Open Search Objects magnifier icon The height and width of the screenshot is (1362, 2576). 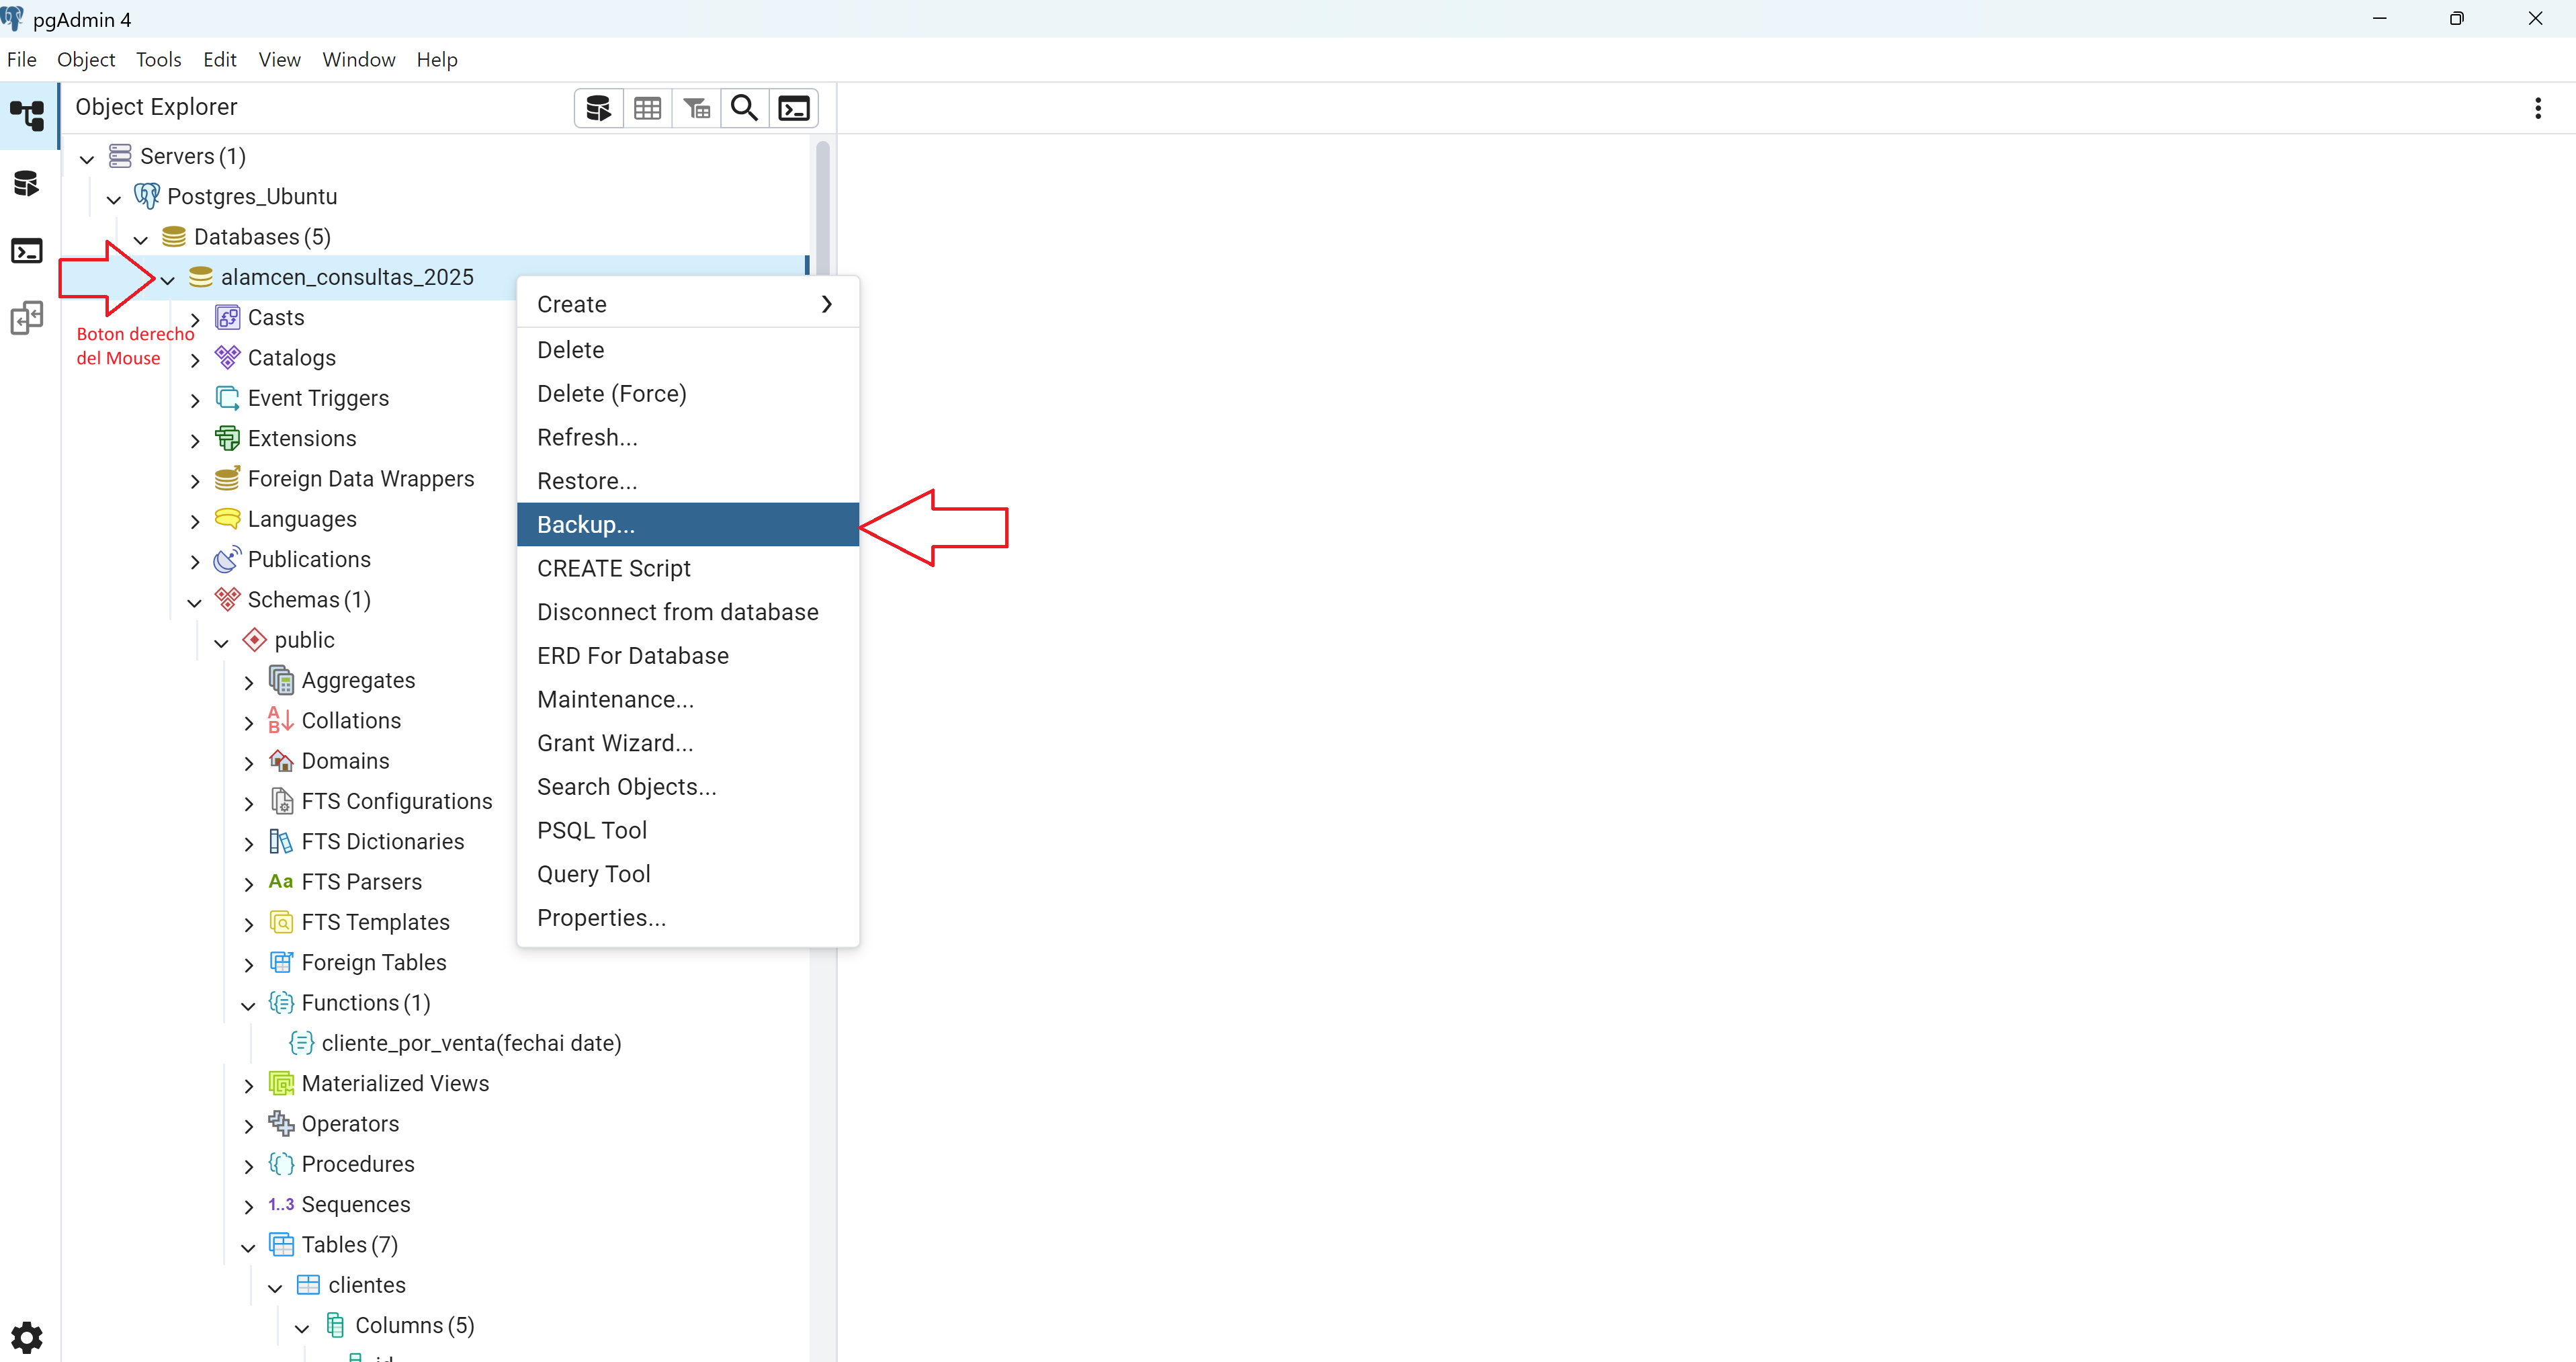coord(744,108)
